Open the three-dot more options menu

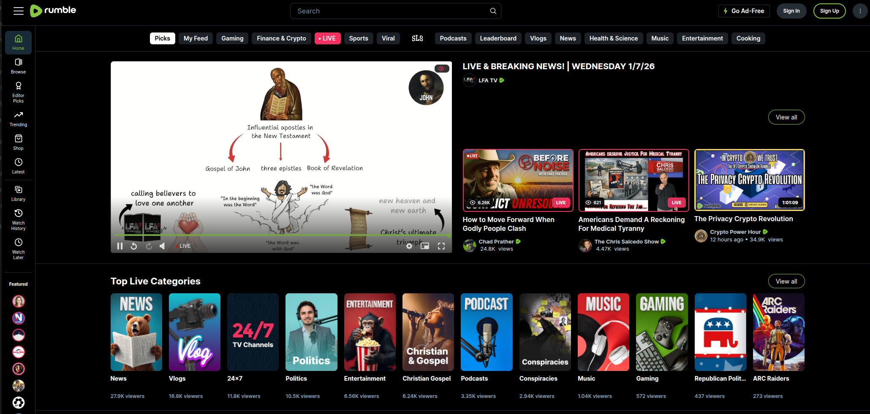860,11
